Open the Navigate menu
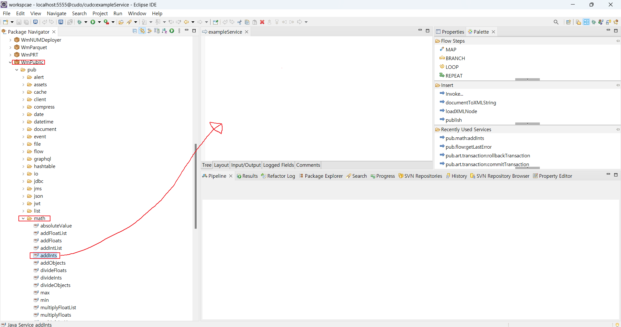The width and height of the screenshot is (621, 327). coord(56,14)
